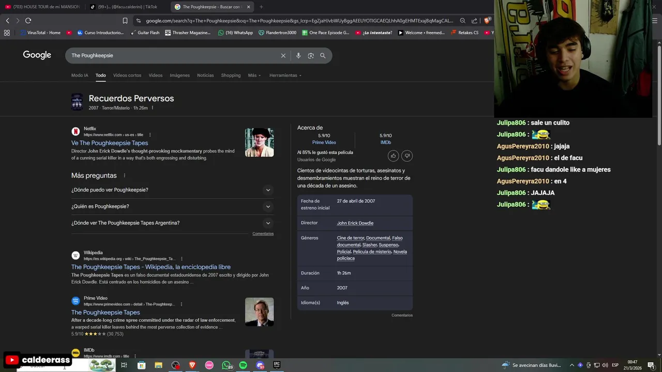The width and height of the screenshot is (662, 372).
Task: Show hidden system tray icons chevron
Action: pos(571,365)
